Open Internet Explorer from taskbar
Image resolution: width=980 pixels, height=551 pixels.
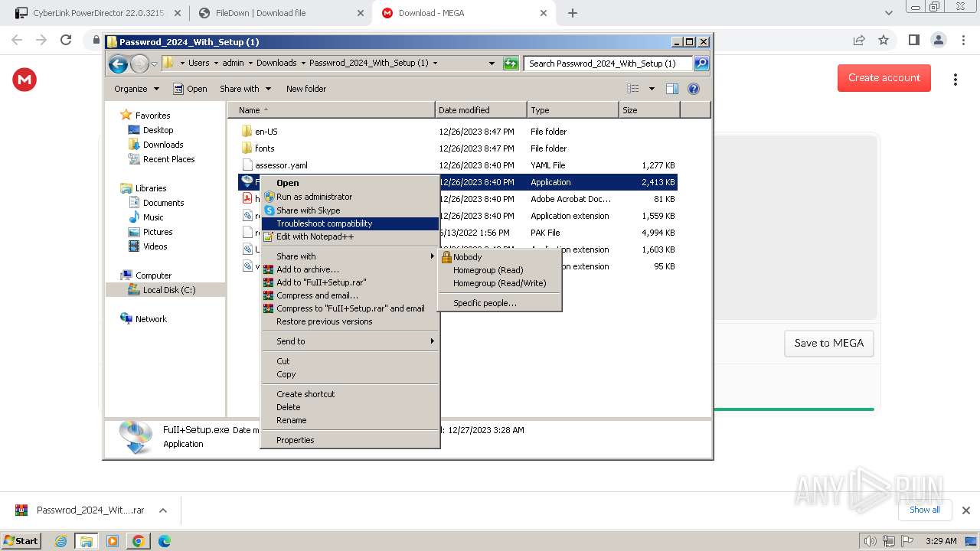coord(60,541)
